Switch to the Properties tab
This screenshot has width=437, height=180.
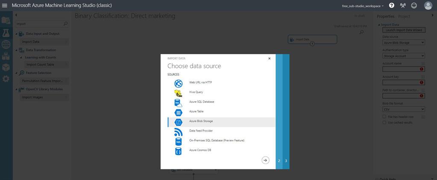pos(385,17)
